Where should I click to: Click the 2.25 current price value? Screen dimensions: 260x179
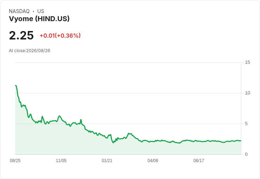(22, 36)
